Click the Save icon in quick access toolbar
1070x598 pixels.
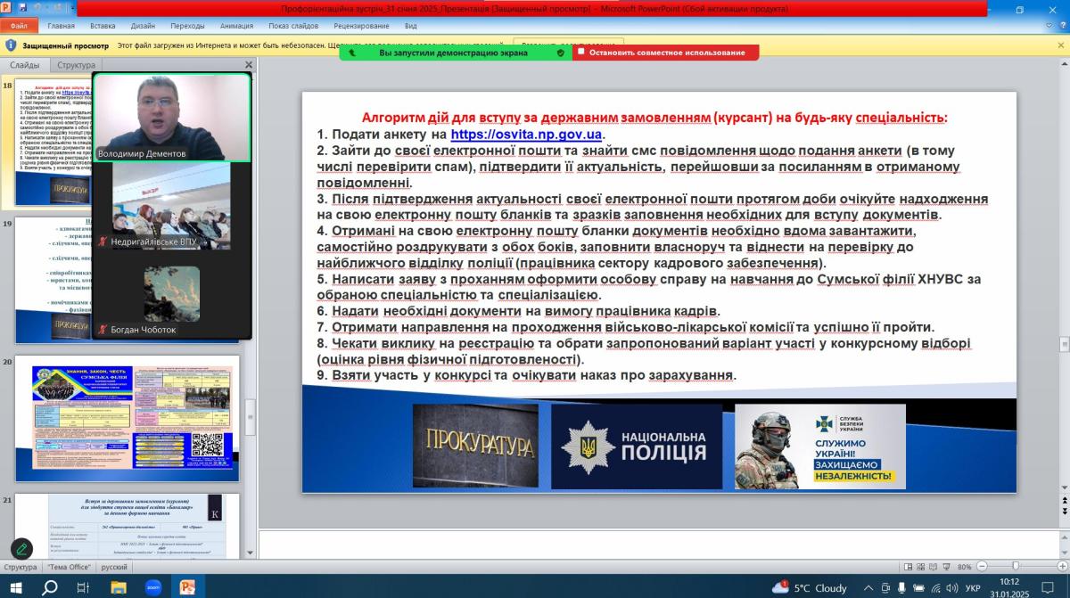click(x=21, y=8)
